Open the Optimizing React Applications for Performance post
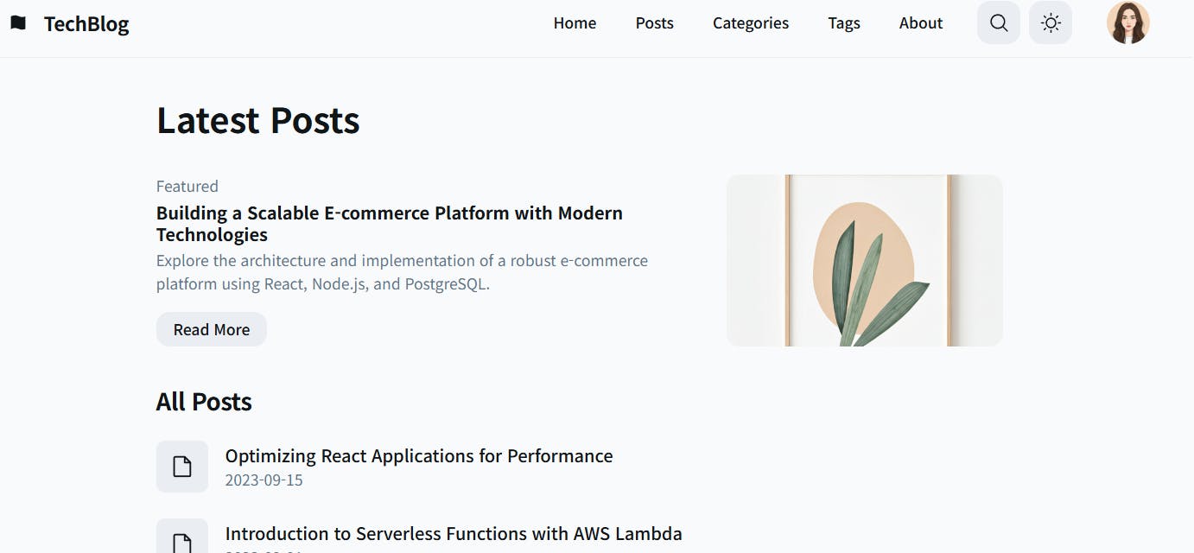The height and width of the screenshot is (553, 1194). (419, 456)
